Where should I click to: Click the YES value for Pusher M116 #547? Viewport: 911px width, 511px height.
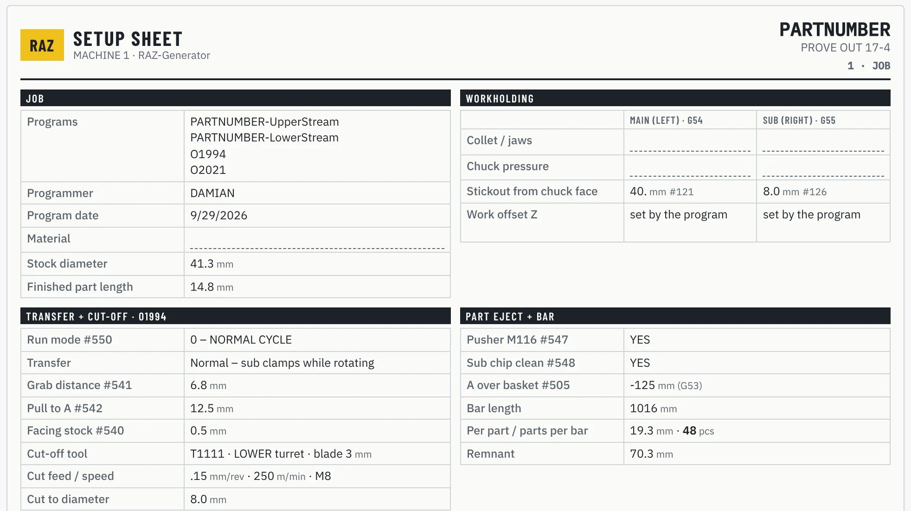point(640,340)
